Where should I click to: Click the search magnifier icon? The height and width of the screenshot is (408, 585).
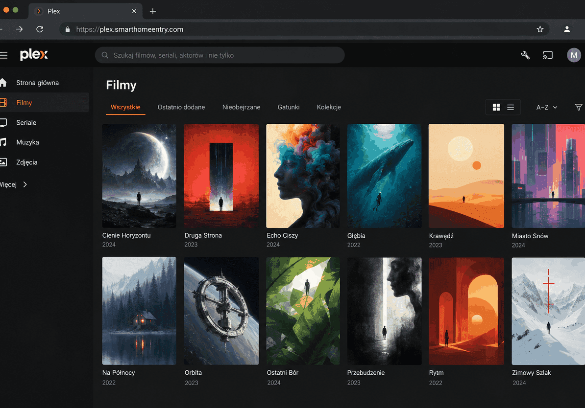coord(105,55)
